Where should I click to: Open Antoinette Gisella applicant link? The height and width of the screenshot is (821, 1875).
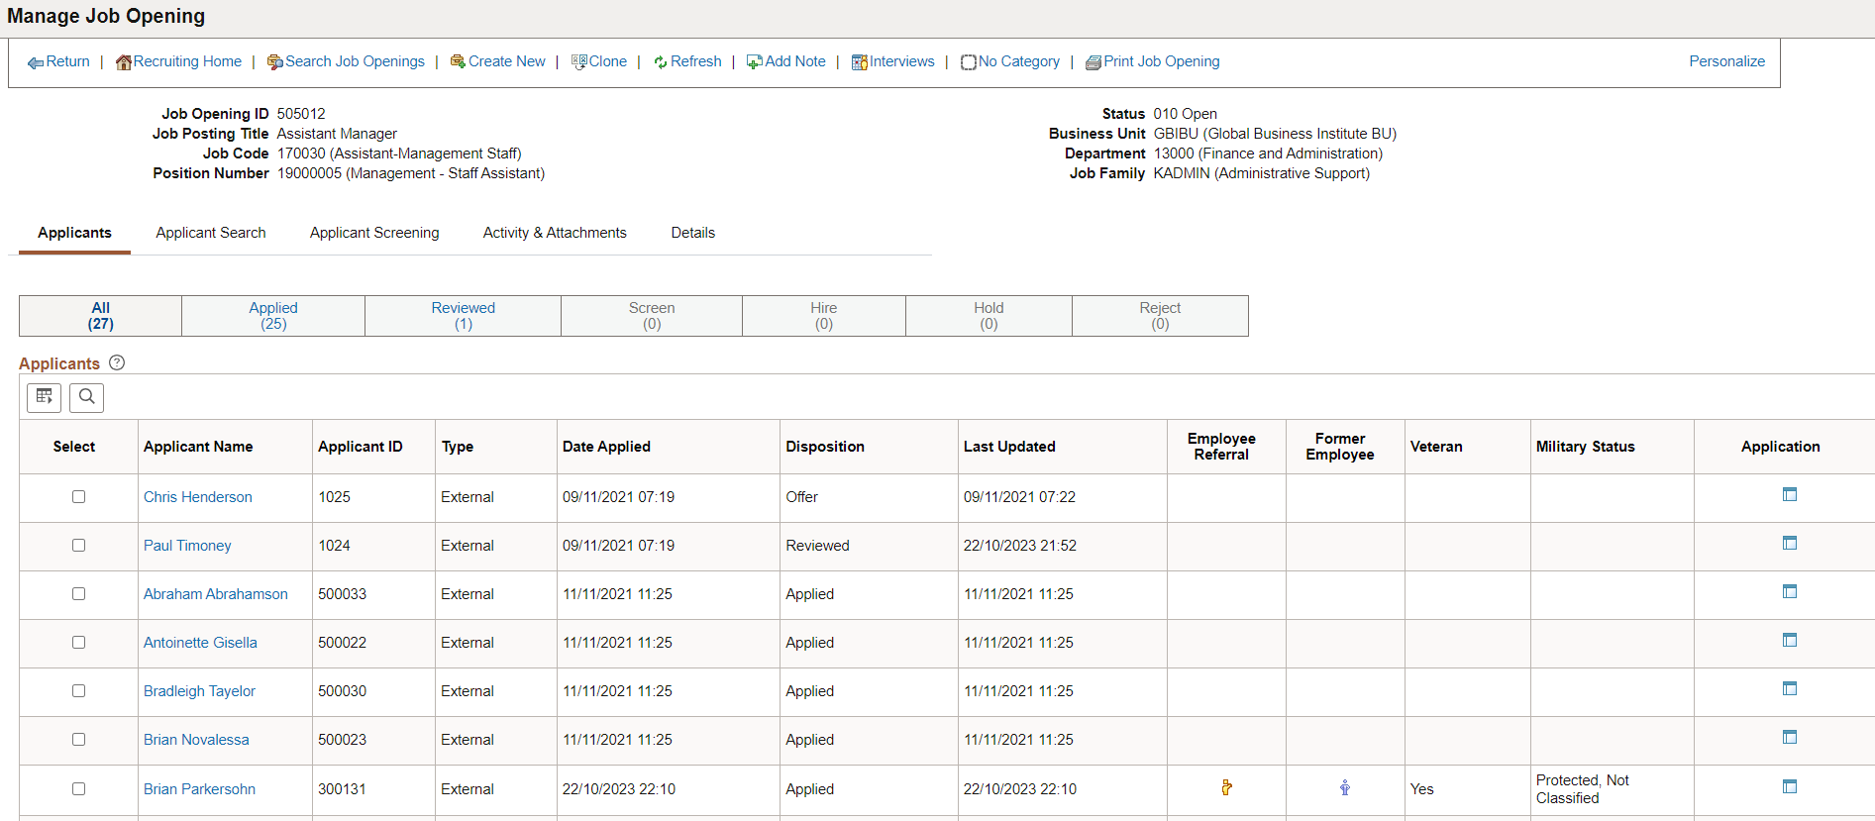[200, 643]
